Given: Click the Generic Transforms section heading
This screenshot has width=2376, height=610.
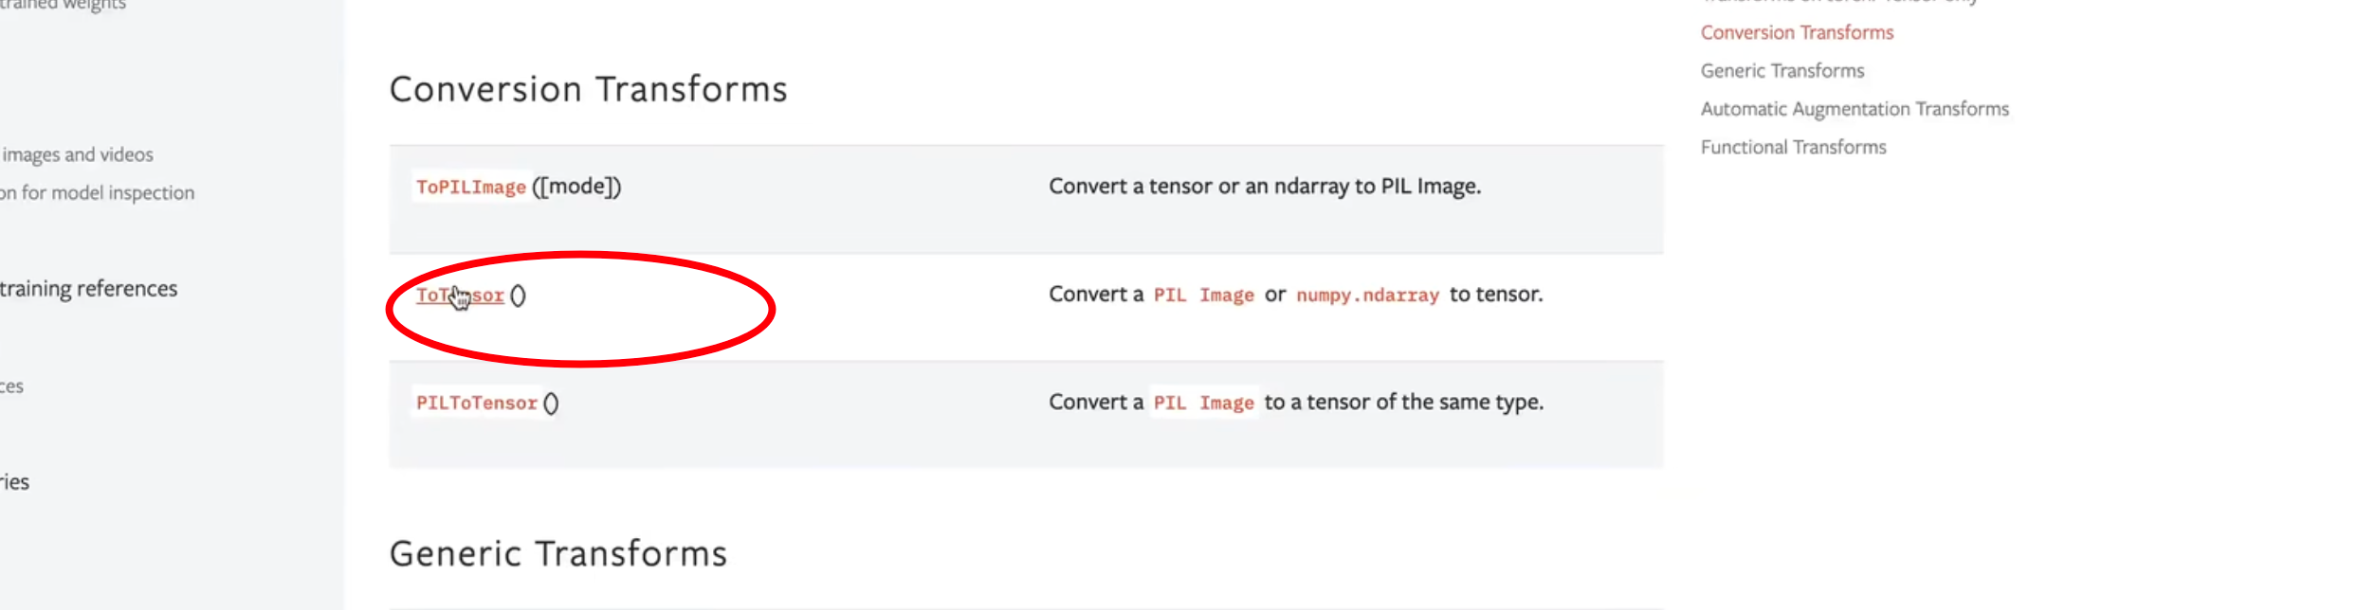Looking at the screenshot, I should (558, 553).
